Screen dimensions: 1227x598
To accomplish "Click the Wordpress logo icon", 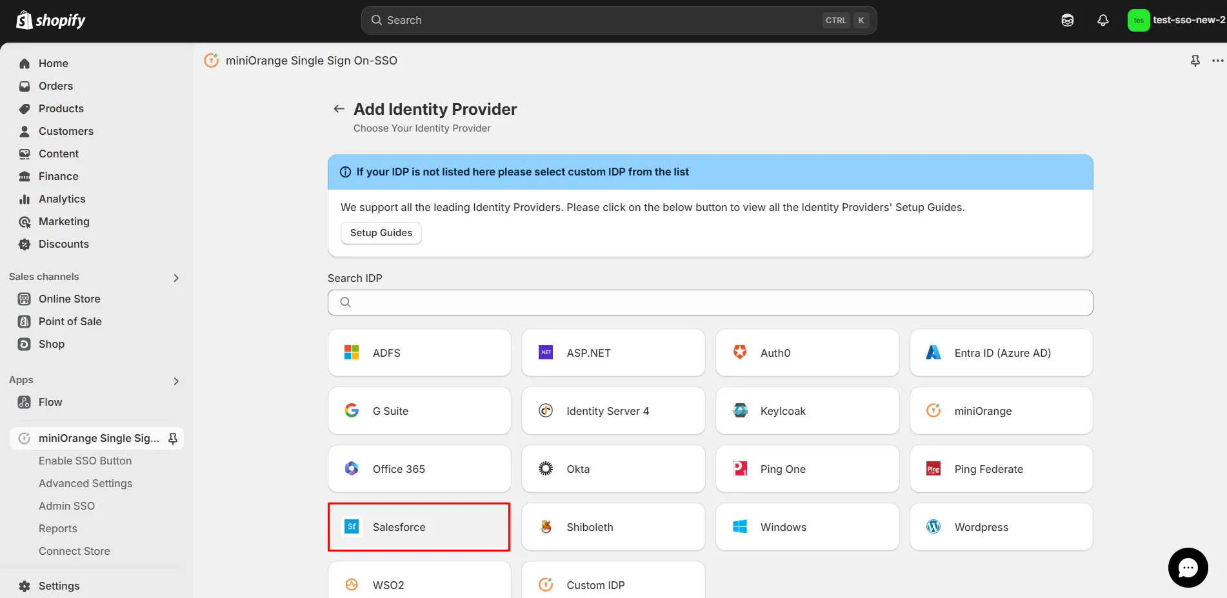I will pos(933,526).
